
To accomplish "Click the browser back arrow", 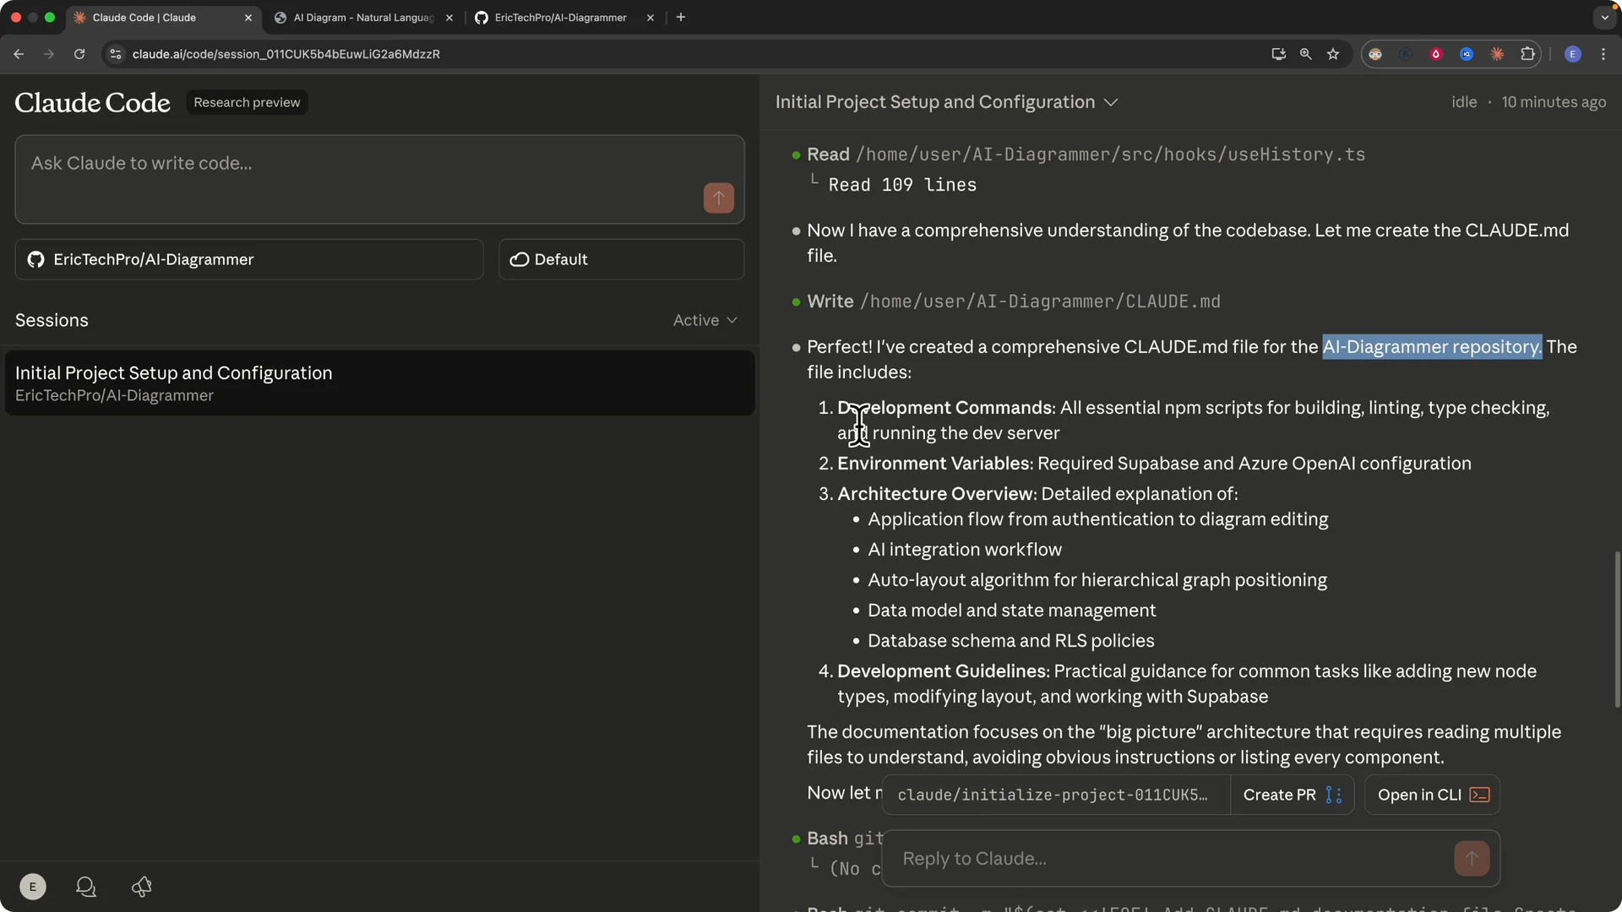I will 19,54.
